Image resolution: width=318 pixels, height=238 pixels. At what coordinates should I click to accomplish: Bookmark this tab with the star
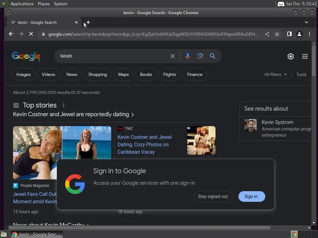(x=277, y=34)
